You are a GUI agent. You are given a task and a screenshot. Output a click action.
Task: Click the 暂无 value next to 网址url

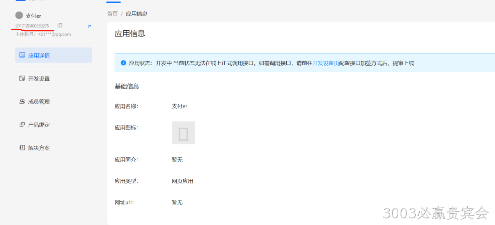tap(177, 202)
